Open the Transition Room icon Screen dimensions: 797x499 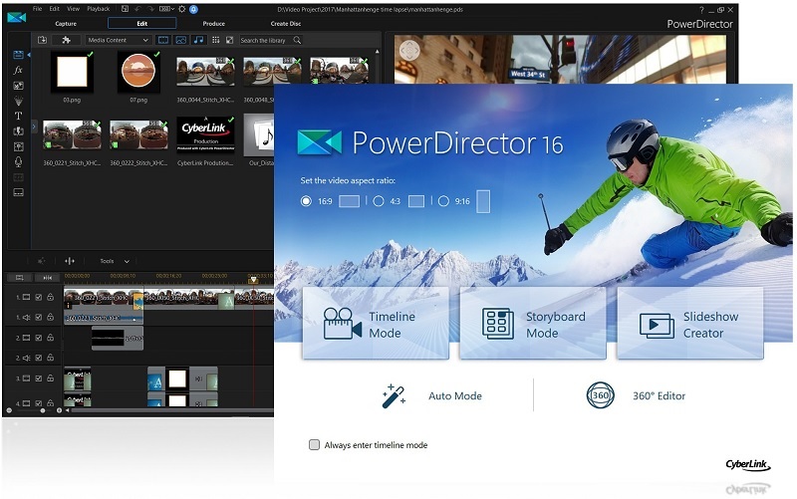click(x=18, y=131)
